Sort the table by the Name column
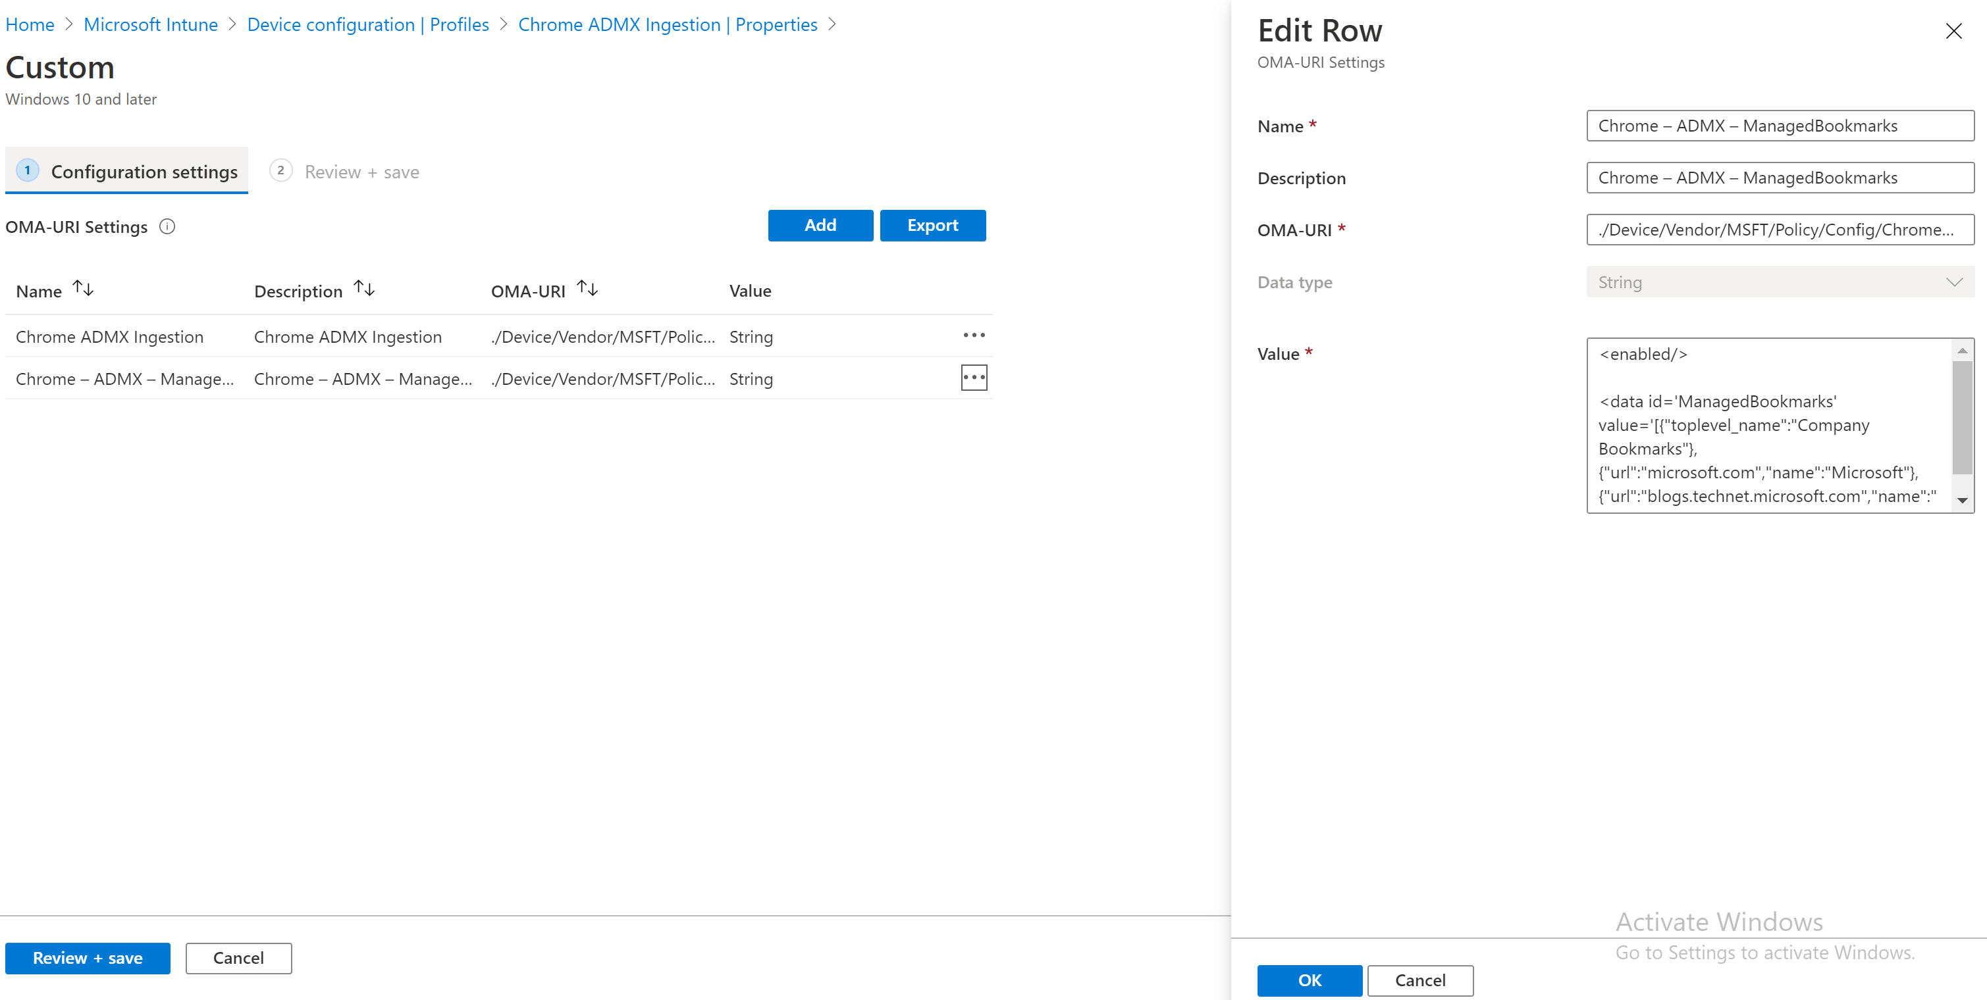Screen dimensions: 1987x1000 (x=82, y=287)
